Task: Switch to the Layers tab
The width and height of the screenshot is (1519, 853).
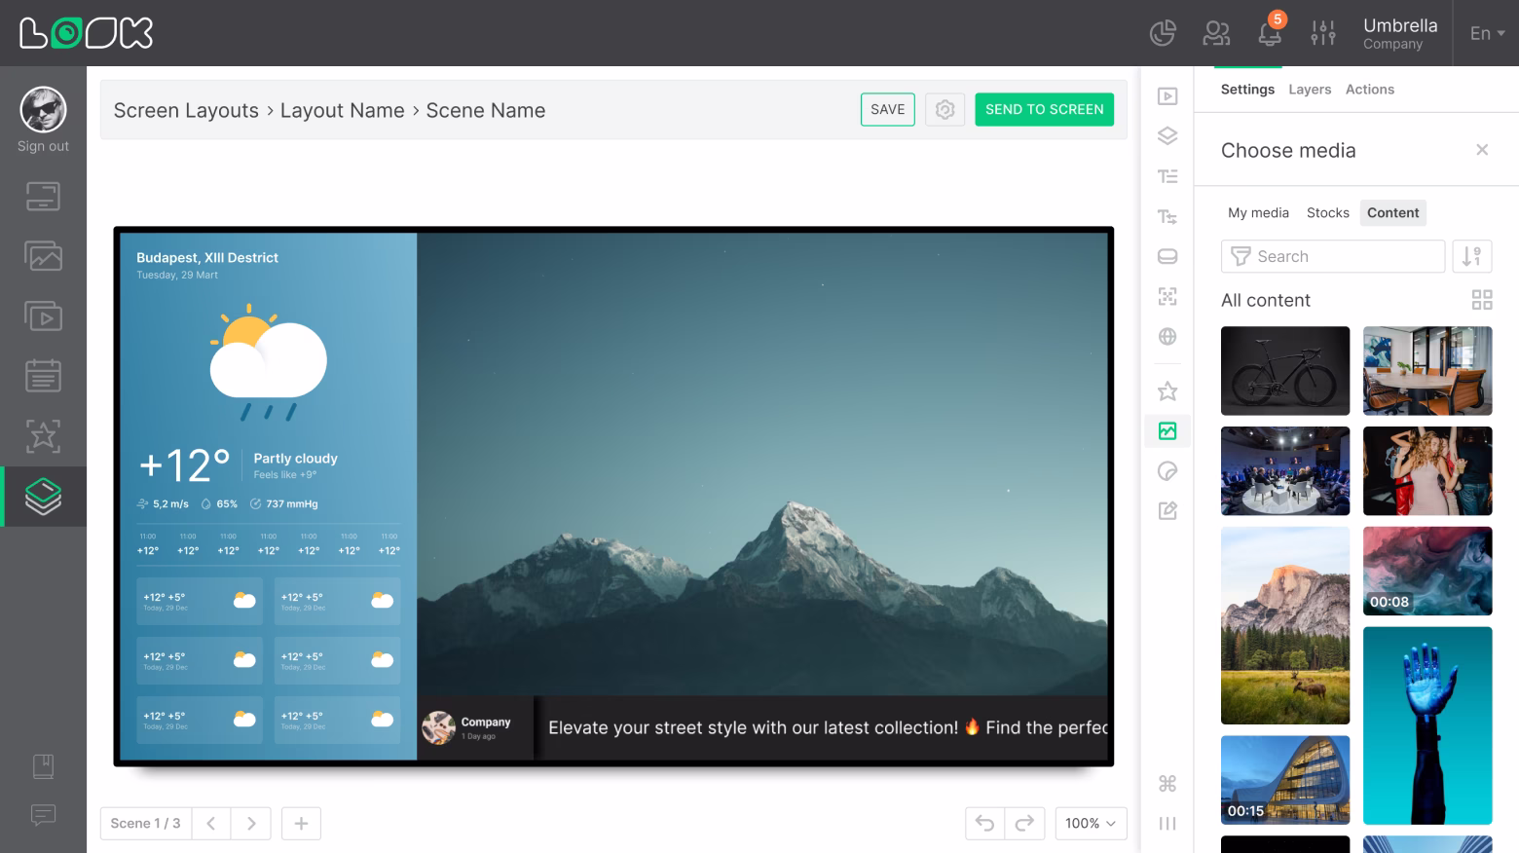Action: point(1310,89)
